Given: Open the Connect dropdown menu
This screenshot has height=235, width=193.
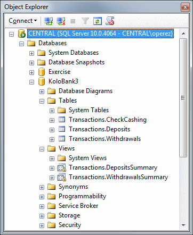Looking at the screenshot, I should click(x=23, y=21).
